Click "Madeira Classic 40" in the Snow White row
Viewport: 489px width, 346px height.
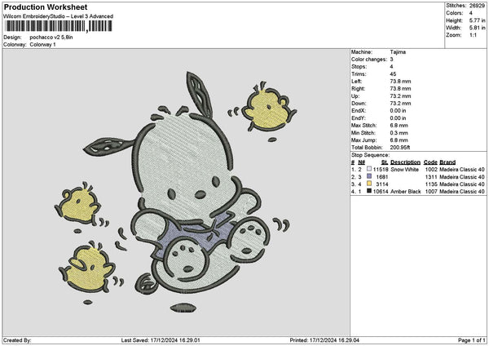point(462,170)
